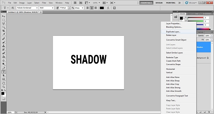Center align the text
214x114 pixels.
pyautogui.click(x=92, y=8)
